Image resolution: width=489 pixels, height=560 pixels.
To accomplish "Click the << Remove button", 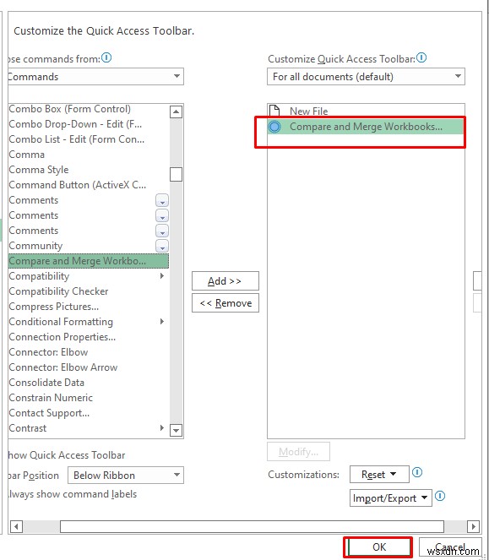I will pyautogui.click(x=225, y=303).
